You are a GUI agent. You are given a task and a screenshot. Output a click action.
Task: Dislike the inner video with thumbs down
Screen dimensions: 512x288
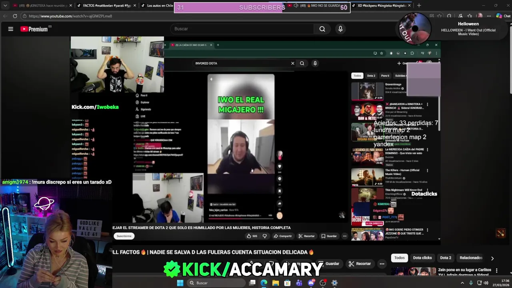coord(264,236)
